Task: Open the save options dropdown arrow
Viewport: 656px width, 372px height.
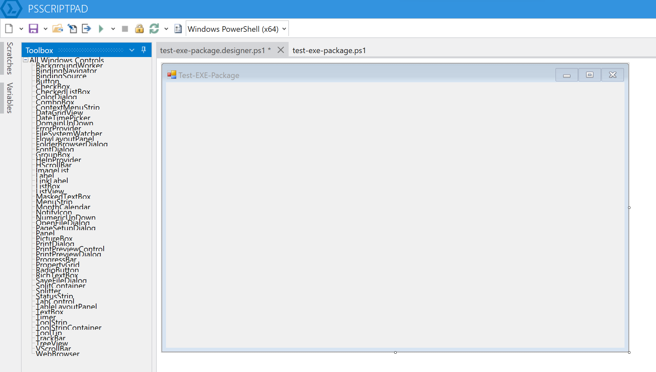Action: point(46,29)
